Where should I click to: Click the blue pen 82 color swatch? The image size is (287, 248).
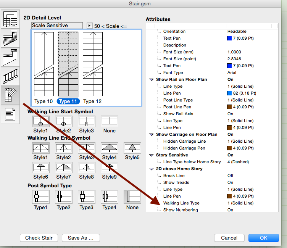tap(229, 93)
